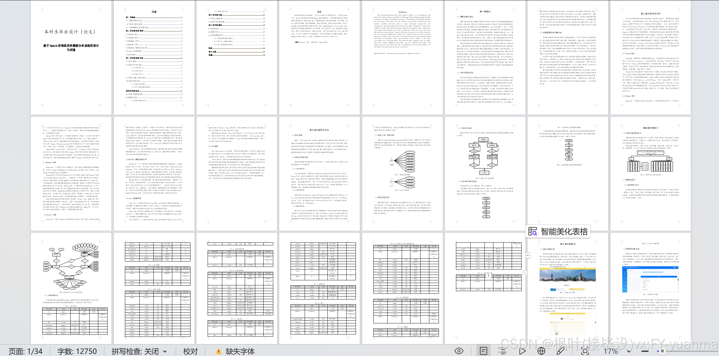Viewport: 719px width, 356px height.
Task: Click the 校对 proofreading button
Action: (x=191, y=351)
